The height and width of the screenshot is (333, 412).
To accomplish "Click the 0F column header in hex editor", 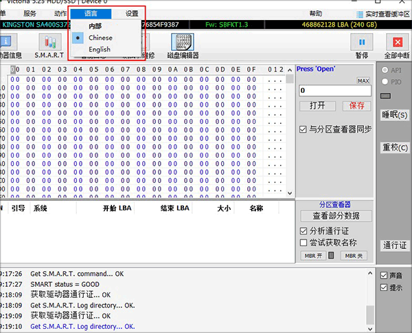I will coord(251,69).
